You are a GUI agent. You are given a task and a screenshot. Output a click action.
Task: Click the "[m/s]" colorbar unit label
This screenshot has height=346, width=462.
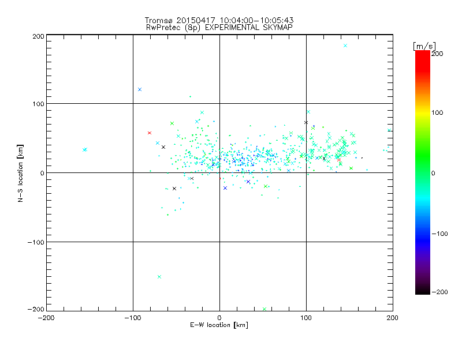pos(424,46)
